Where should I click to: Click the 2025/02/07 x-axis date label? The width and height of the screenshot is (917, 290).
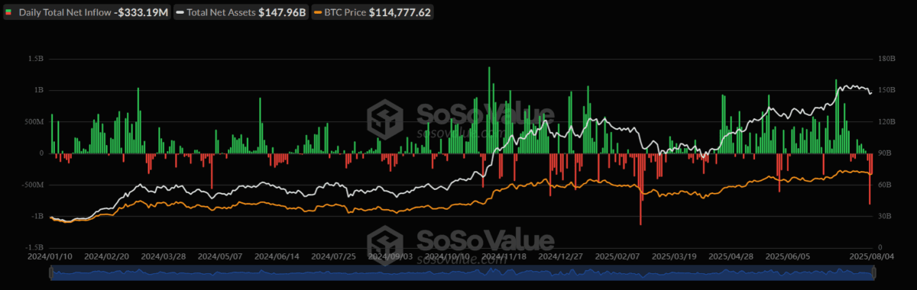pos(620,257)
